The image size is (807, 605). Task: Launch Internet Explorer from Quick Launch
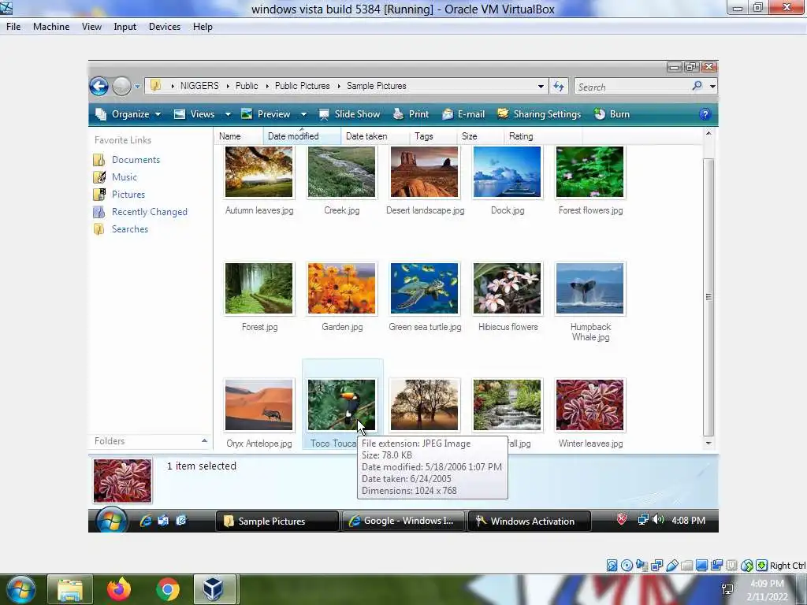146,521
